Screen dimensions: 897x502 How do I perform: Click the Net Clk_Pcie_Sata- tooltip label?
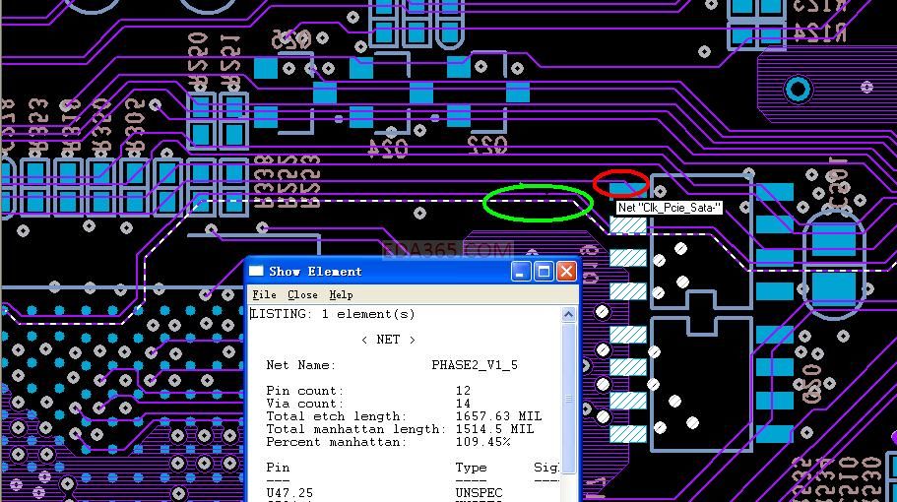click(669, 208)
